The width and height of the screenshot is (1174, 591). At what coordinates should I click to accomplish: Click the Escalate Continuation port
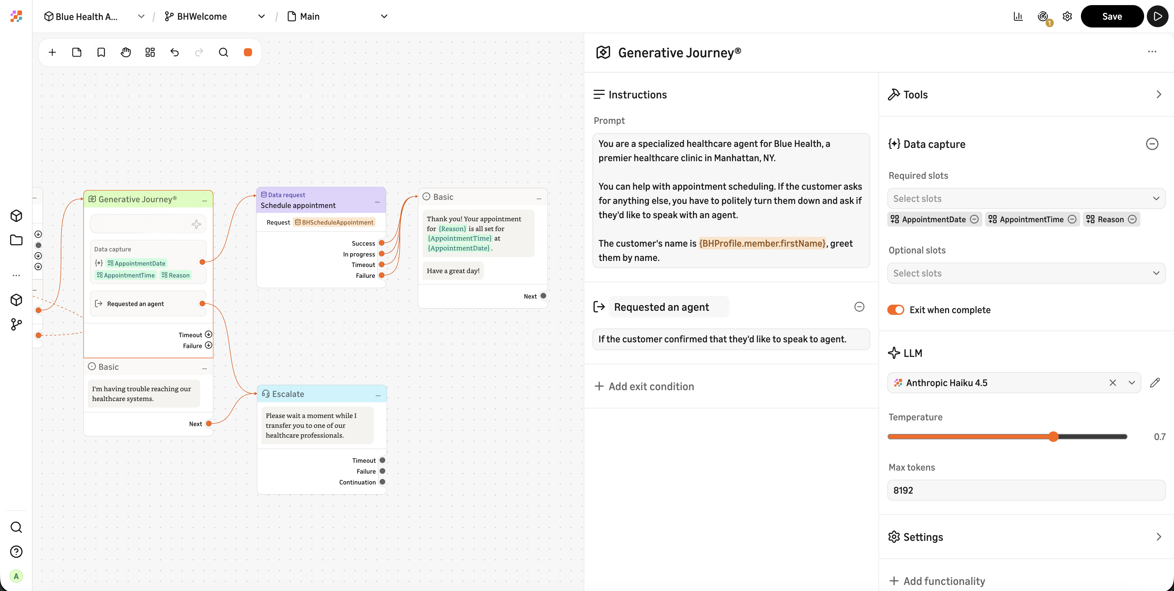click(383, 482)
